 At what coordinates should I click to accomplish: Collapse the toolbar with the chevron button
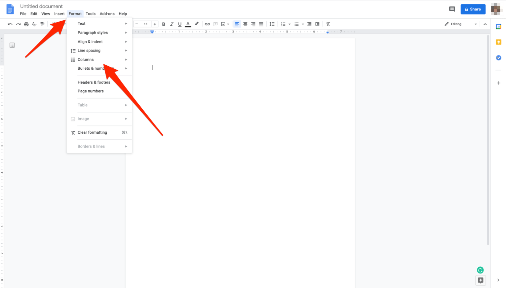(485, 24)
